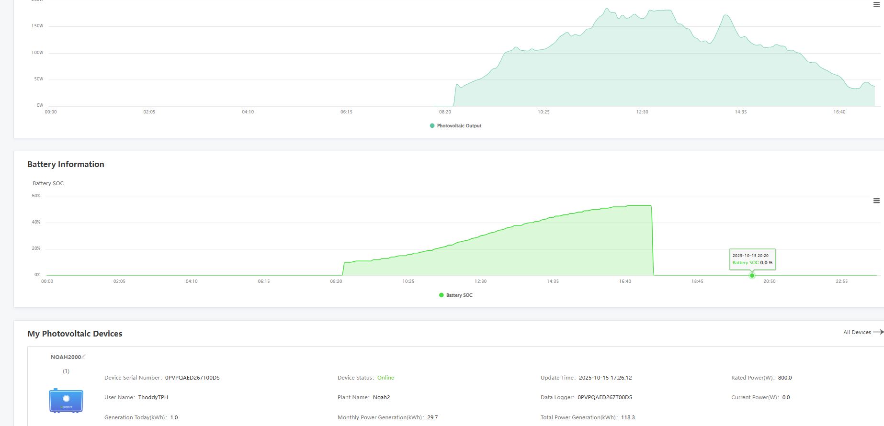Click the green Battery SOC legend dot

coord(441,295)
